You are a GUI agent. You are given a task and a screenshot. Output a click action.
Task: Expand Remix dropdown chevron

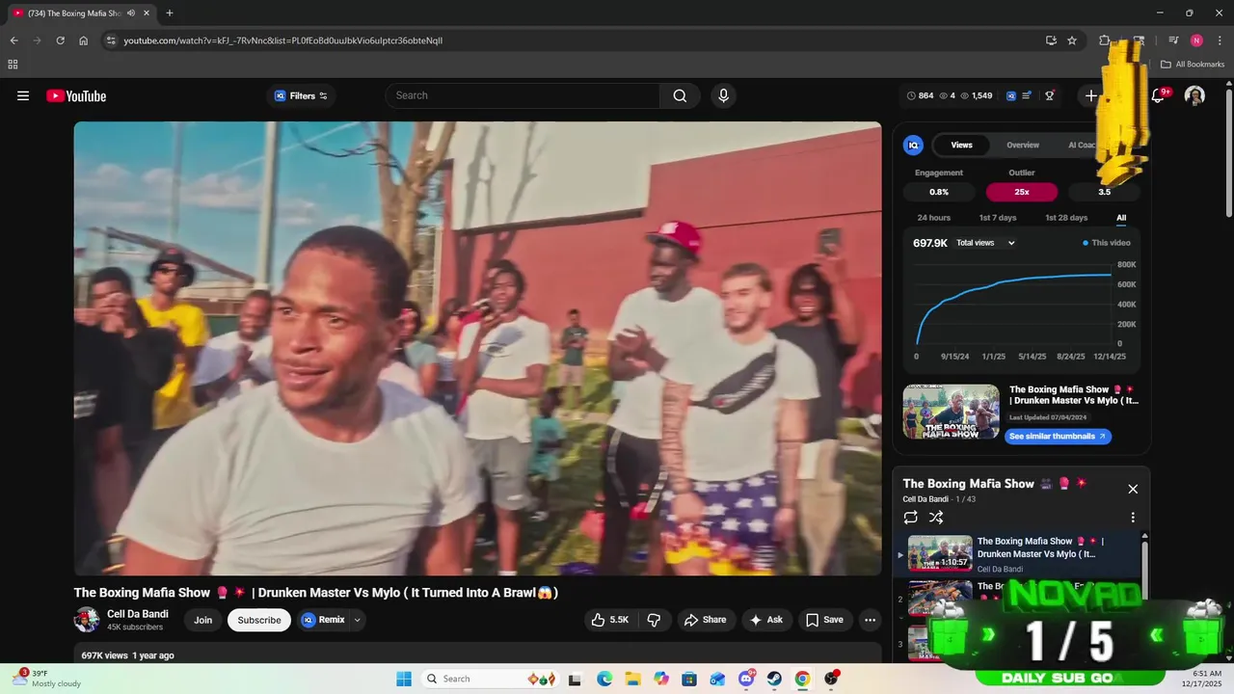coord(358,620)
